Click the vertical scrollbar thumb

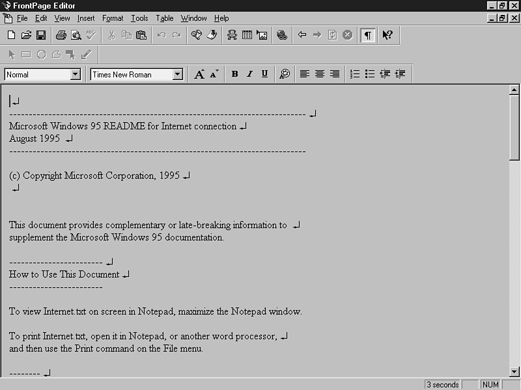(x=514, y=127)
